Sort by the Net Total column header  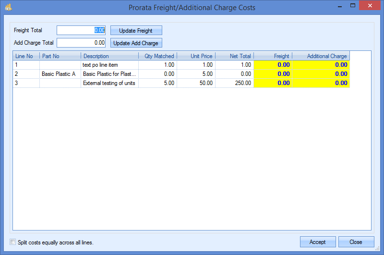[x=234, y=56]
